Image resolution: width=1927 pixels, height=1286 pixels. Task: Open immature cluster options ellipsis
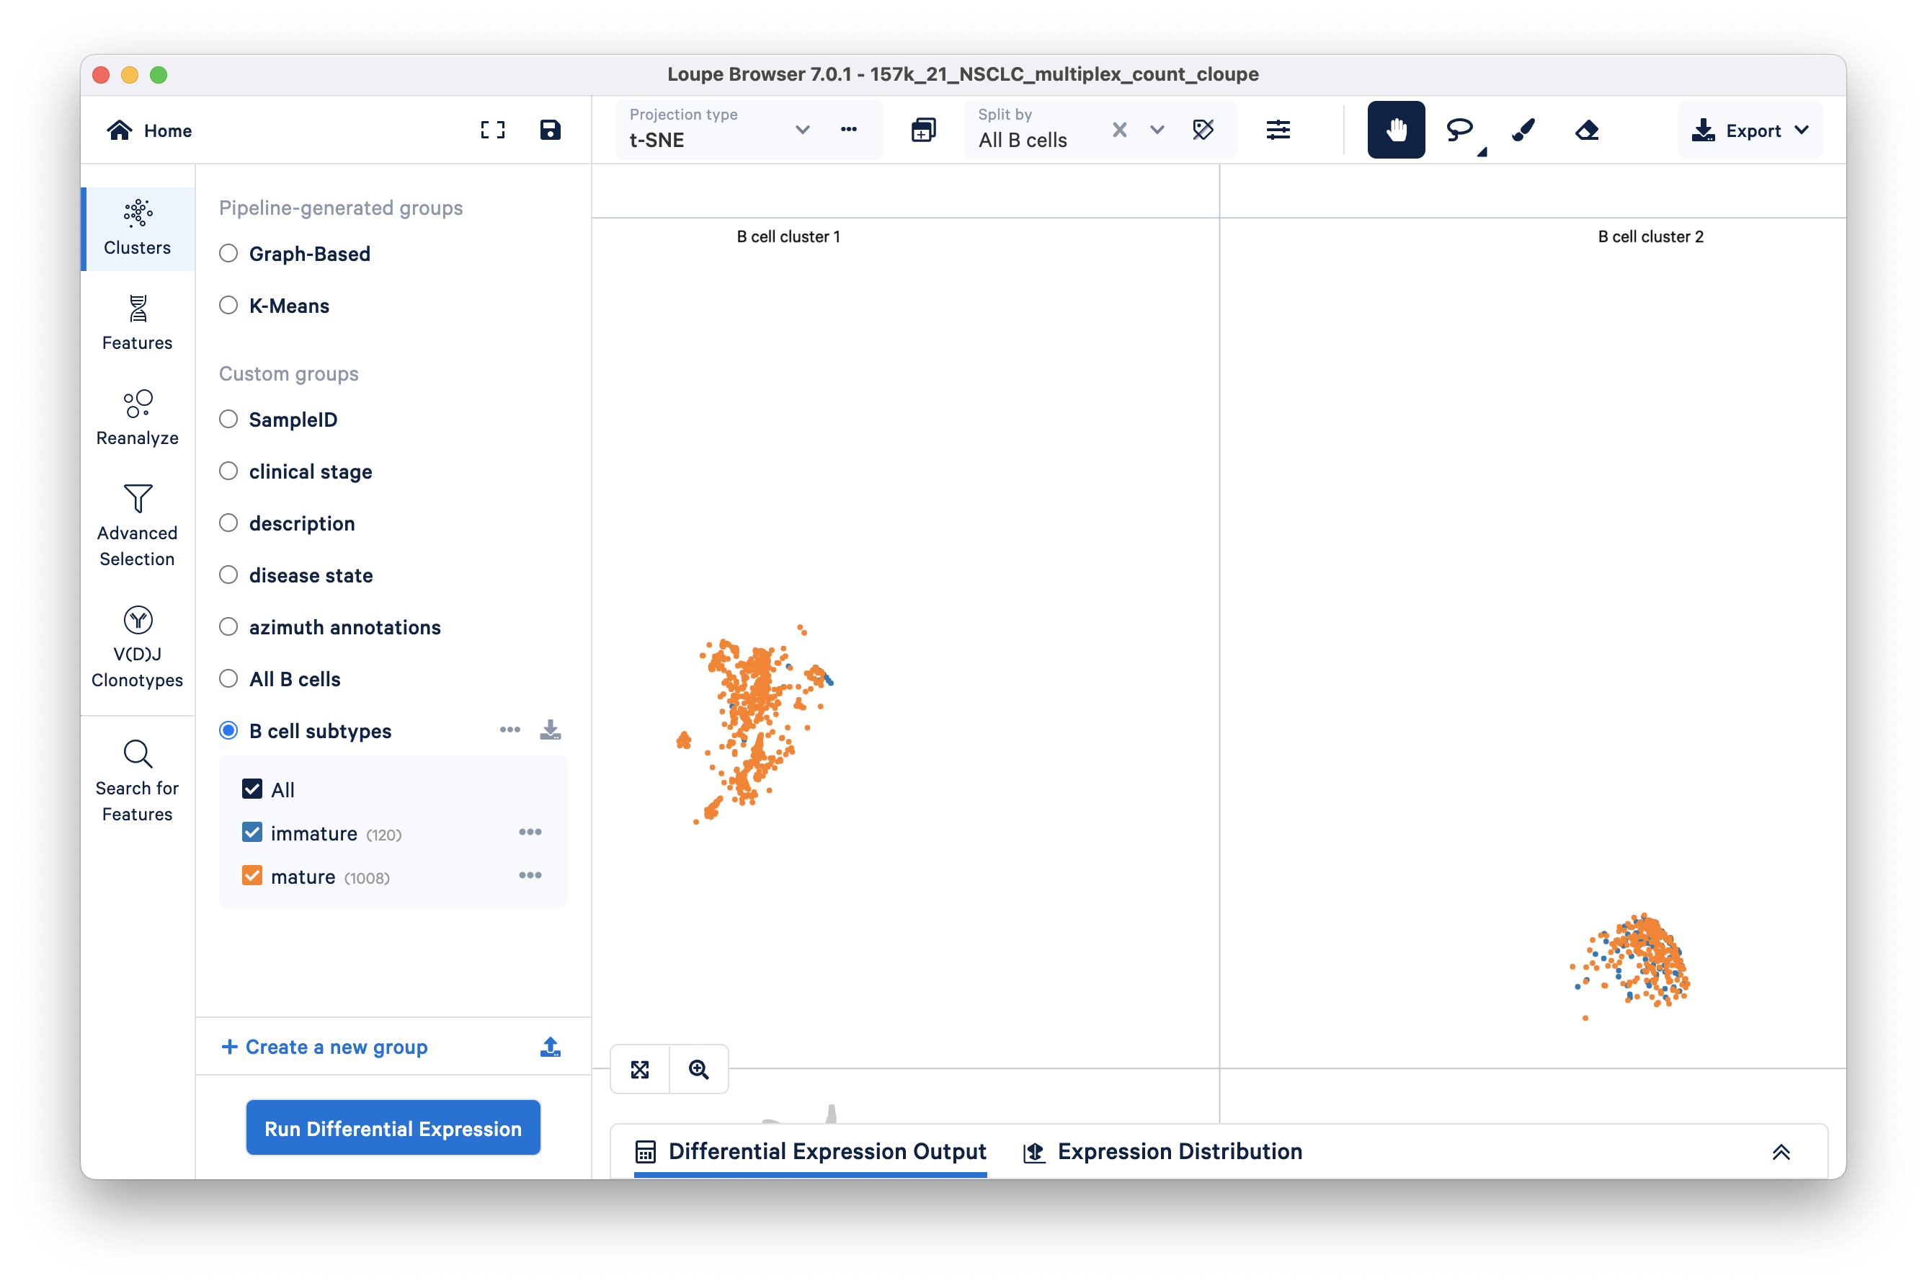[530, 832]
